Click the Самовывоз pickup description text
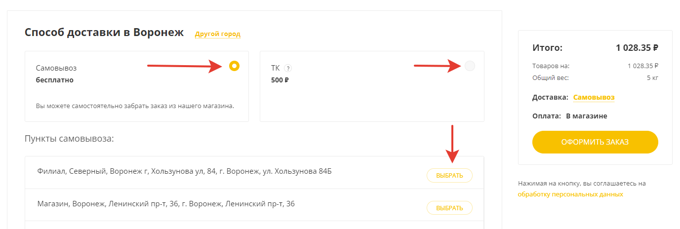680x229 pixels. pyautogui.click(x=135, y=106)
